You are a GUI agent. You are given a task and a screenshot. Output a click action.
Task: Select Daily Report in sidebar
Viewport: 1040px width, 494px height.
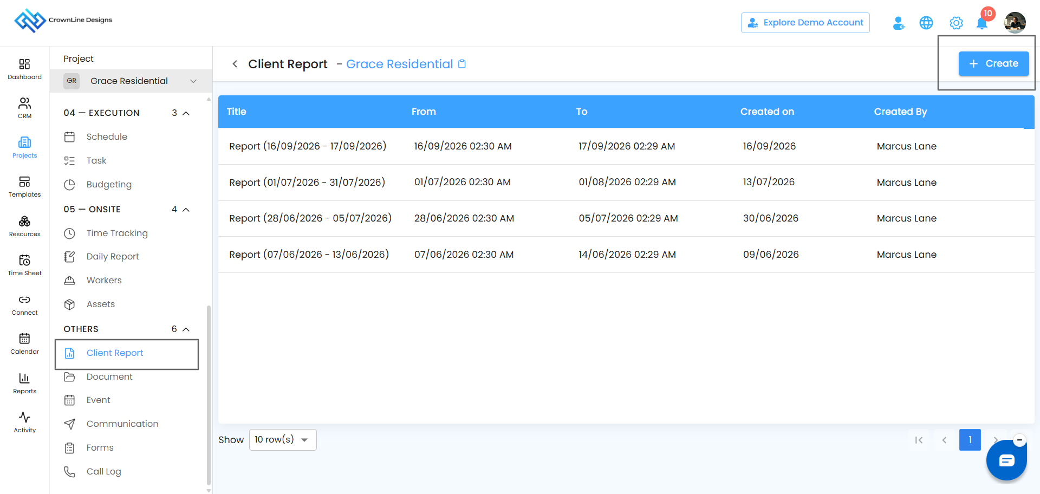113,257
